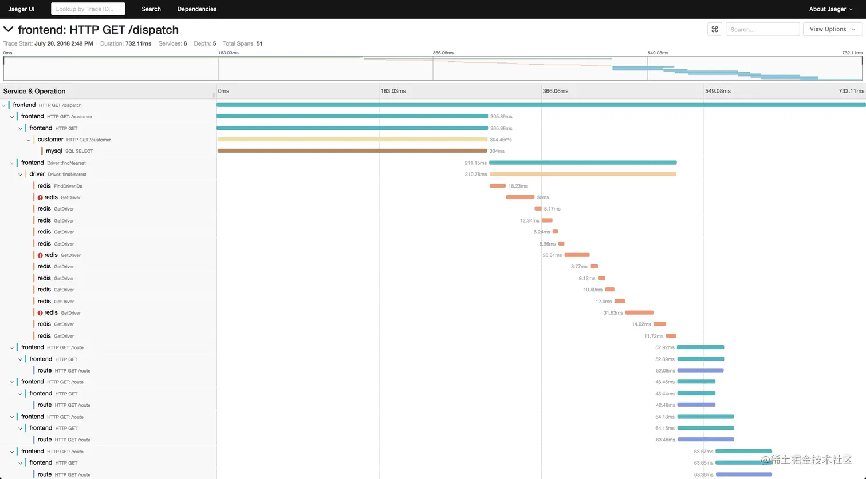Collapse the customer HTTP GET /customer span
This screenshot has height=479, width=866.
pyautogui.click(x=29, y=140)
